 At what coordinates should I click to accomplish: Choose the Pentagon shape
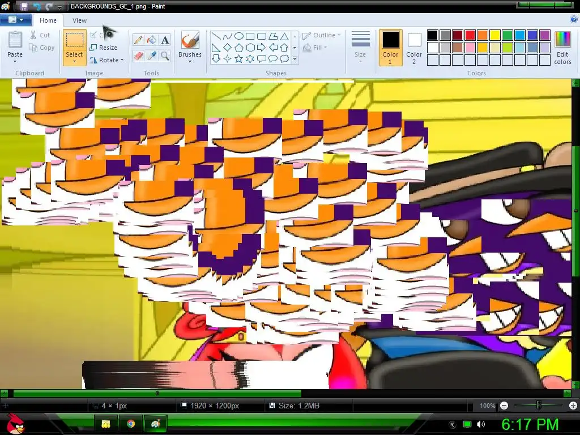pos(239,48)
